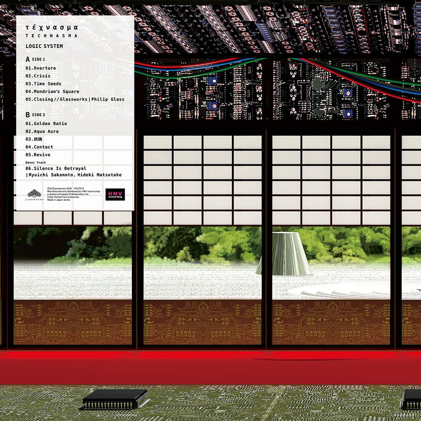Pick the 01.Golden Ratio track

point(46,124)
